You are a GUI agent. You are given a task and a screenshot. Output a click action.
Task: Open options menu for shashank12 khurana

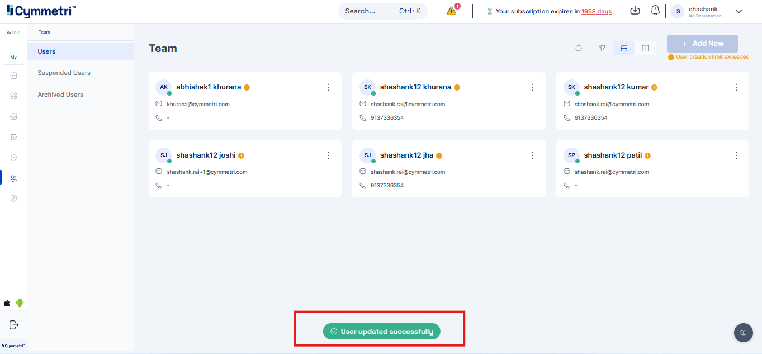click(x=533, y=87)
